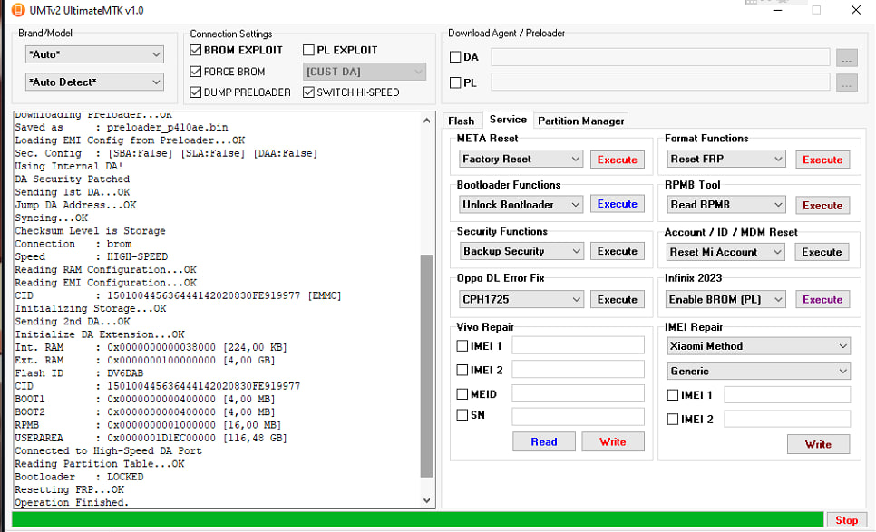
Task: Click Read in Vivo Repair
Action: point(544,441)
